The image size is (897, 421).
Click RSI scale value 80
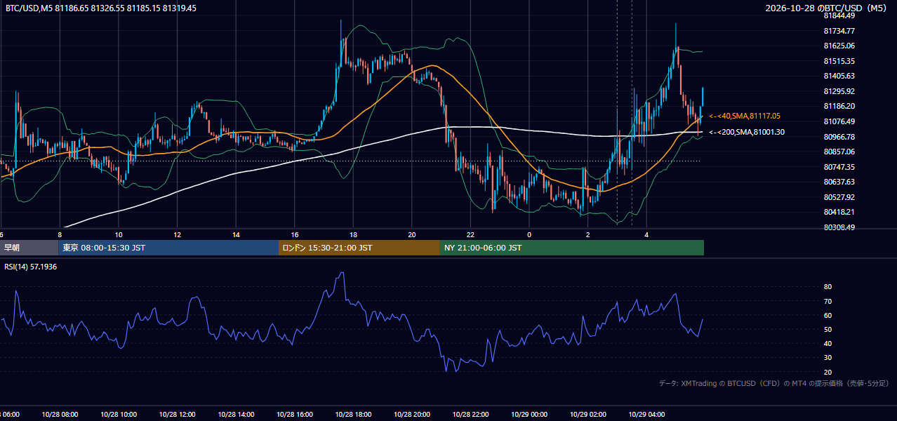point(828,287)
